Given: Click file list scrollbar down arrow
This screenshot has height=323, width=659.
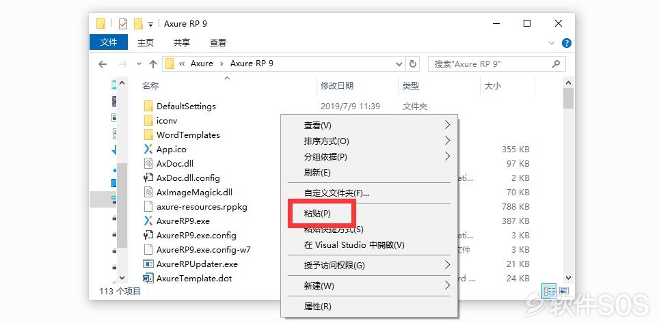Looking at the screenshot, I should click(568, 278).
